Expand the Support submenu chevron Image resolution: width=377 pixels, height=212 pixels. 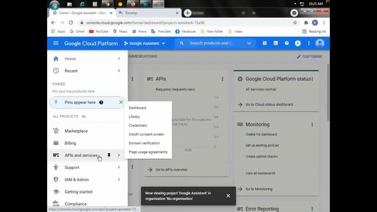[119, 167]
